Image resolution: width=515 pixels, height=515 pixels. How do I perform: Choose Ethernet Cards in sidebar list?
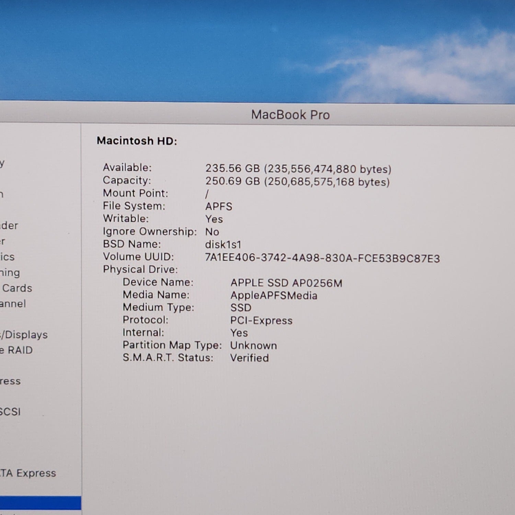click(x=16, y=288)
